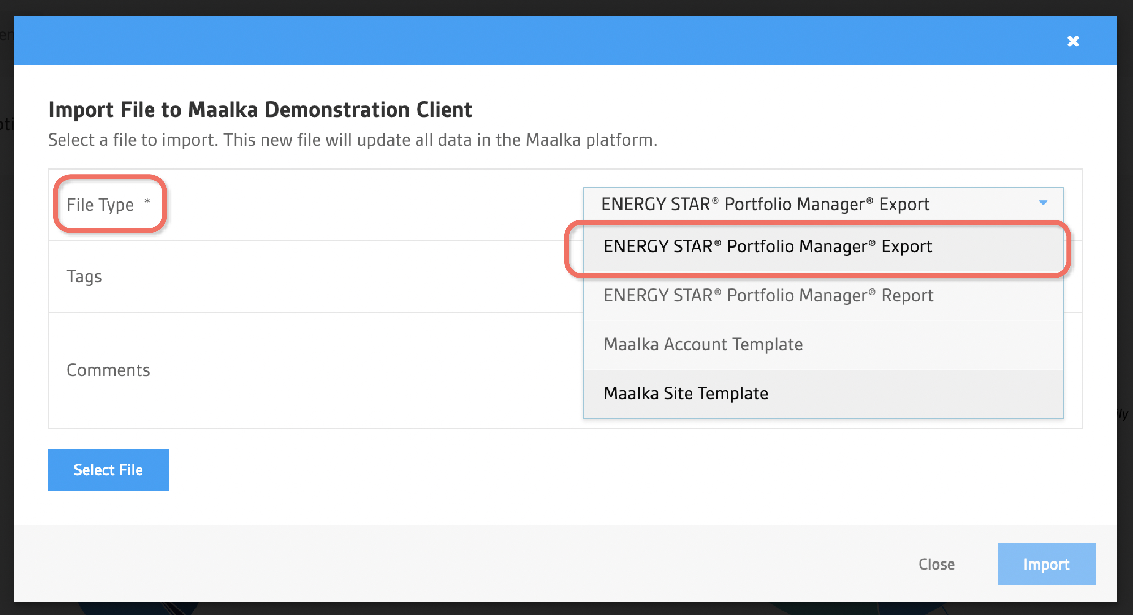
Task: Choose ENERGY STAR Portfolio Manager Export option
Action: click(x=823, y=247)
